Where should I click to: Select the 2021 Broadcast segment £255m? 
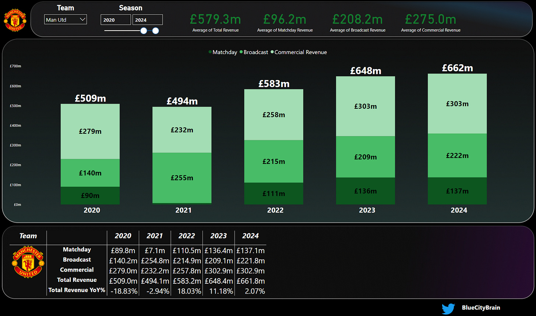(x=182, y=178)
